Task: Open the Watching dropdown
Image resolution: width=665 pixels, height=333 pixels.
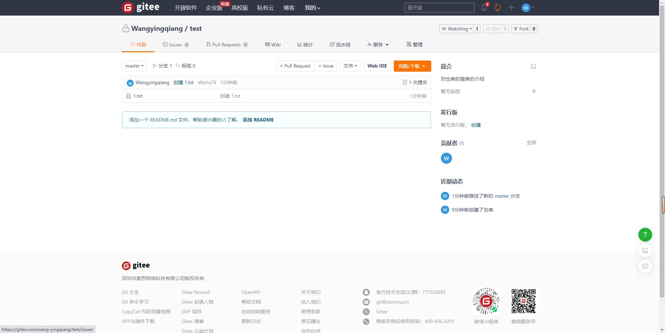Action: [456, 29]
